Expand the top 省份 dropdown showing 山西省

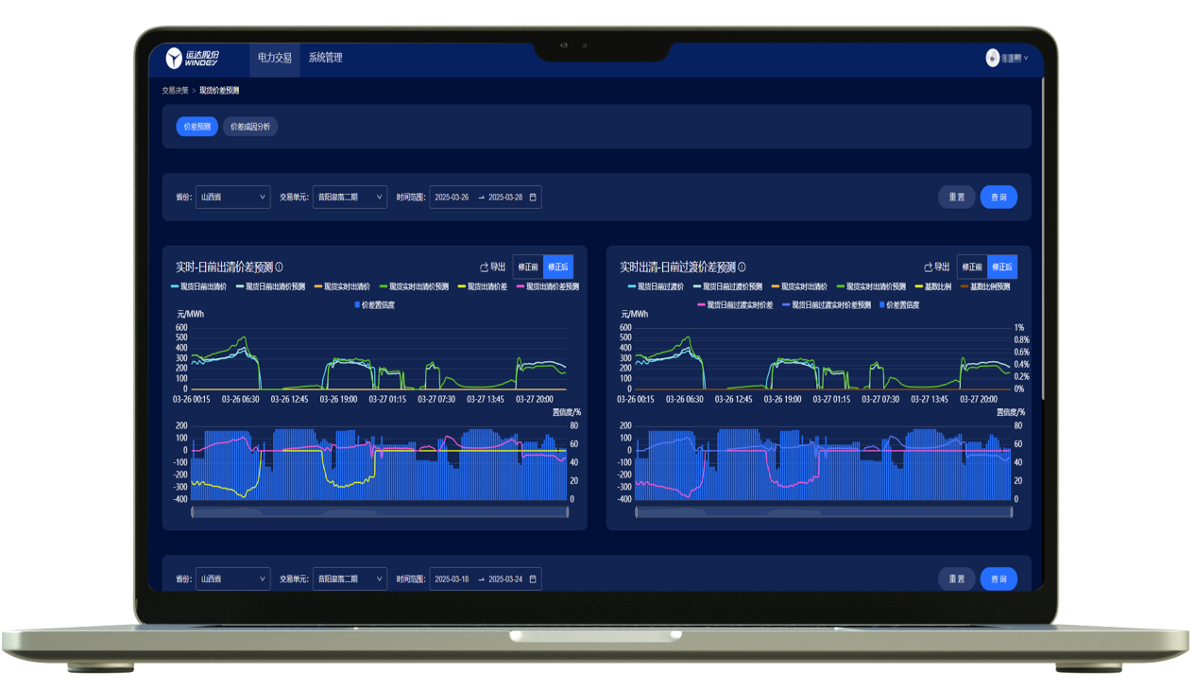(232, 198)
